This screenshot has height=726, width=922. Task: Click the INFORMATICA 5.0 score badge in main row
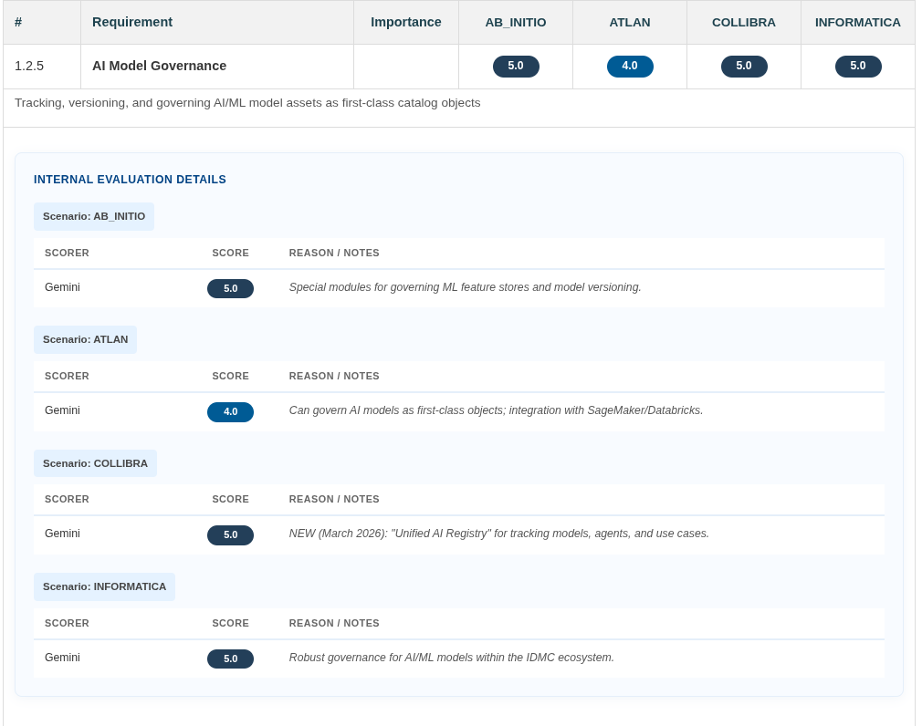pyautogui.click(x=858, y=66)
